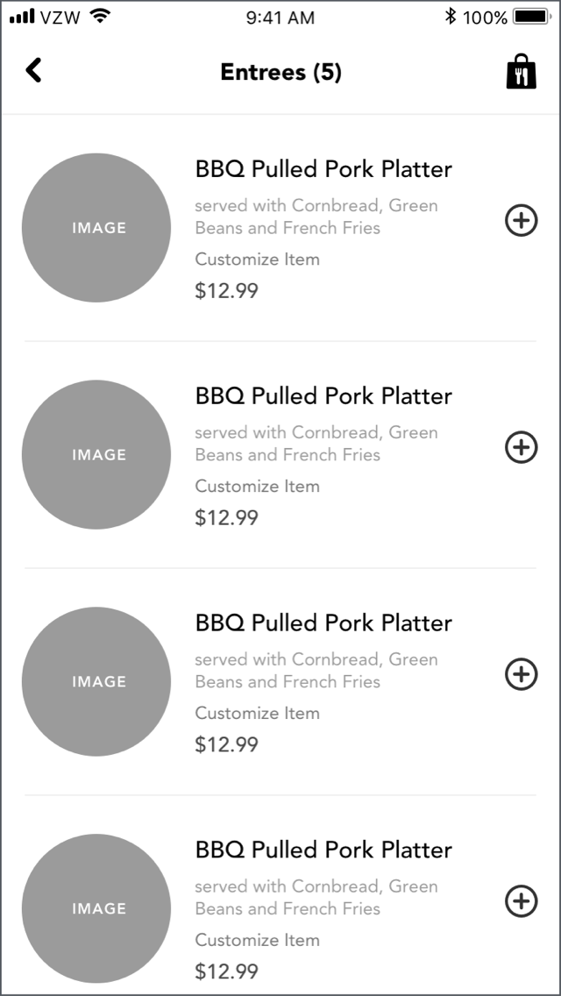Add the fourth BBQ Pulled Pork Platter
561x996 pixels.
pyautogui.click(x=522, y=900)
